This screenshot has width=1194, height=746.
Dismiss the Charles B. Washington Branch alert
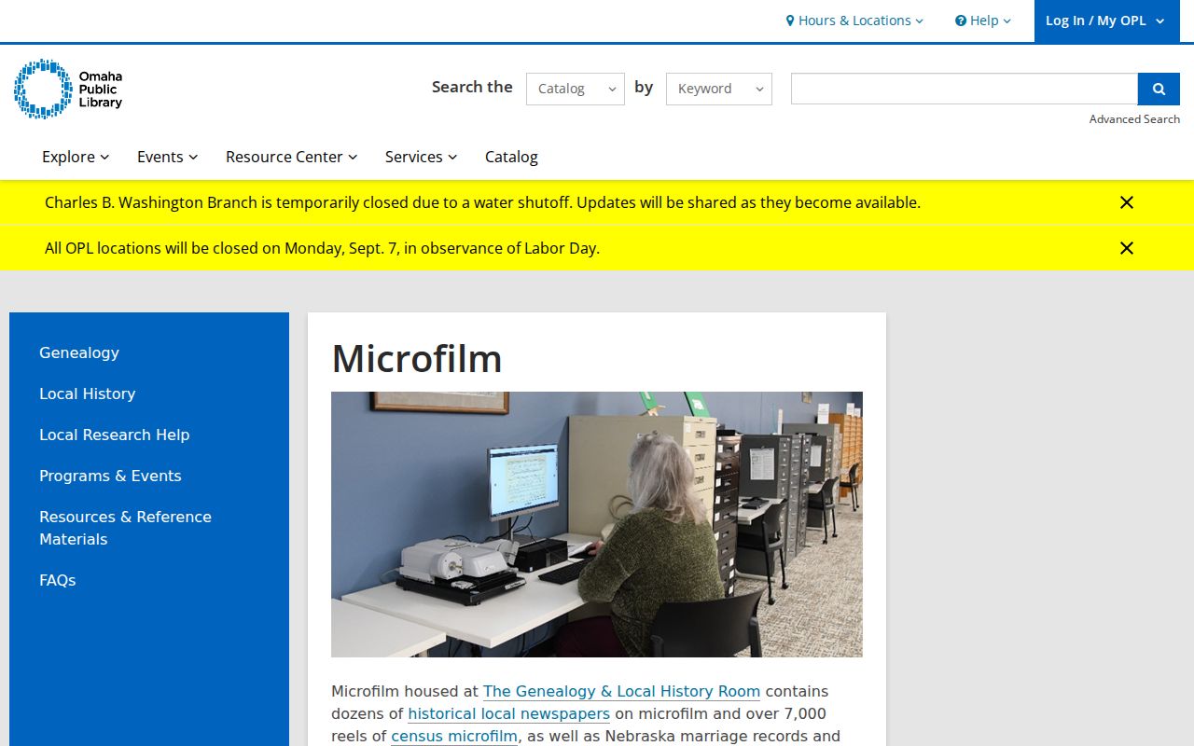click(x=1127, y=202)
